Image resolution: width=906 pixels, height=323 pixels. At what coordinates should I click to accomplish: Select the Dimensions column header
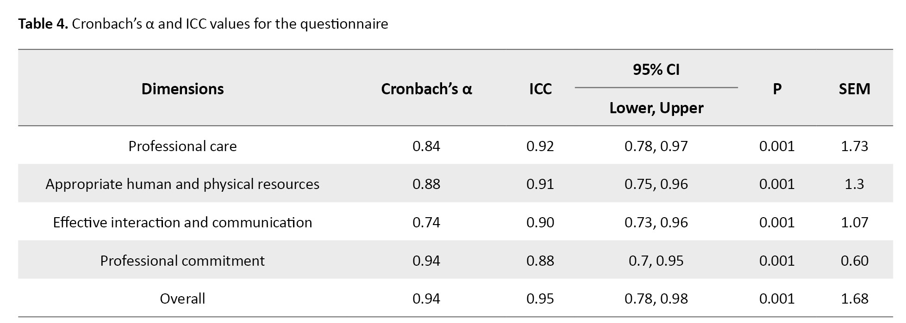pyautogui.click(x=182, y=89)
